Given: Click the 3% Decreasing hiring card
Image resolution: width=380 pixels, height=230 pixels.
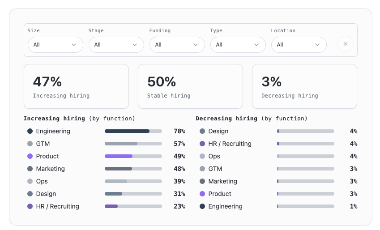Looking at the screenshot, I should (304, 86).
